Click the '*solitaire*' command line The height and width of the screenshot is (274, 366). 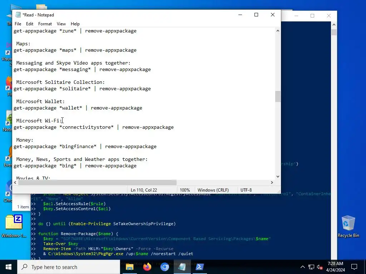(82, 89)
